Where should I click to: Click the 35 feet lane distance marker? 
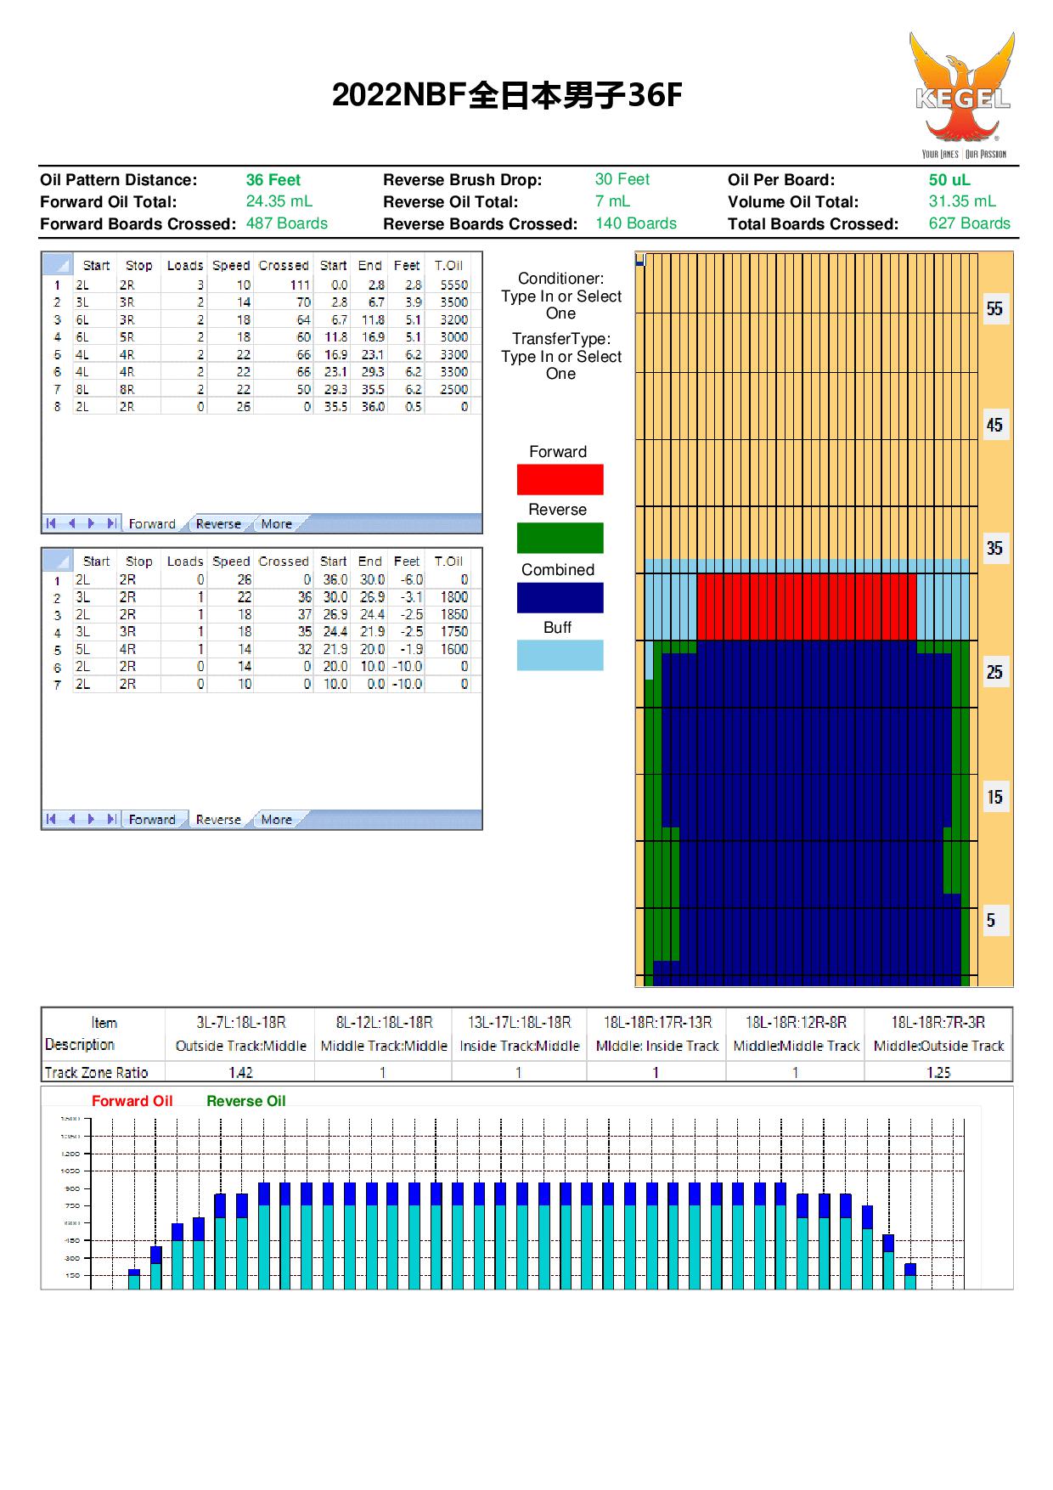(994, 549)
